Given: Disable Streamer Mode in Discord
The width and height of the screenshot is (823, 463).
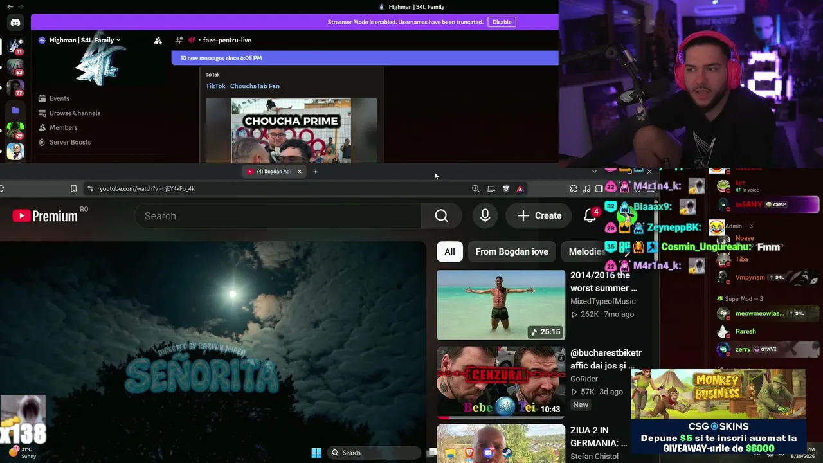Looking at the screenshot, I should (502, 22).
